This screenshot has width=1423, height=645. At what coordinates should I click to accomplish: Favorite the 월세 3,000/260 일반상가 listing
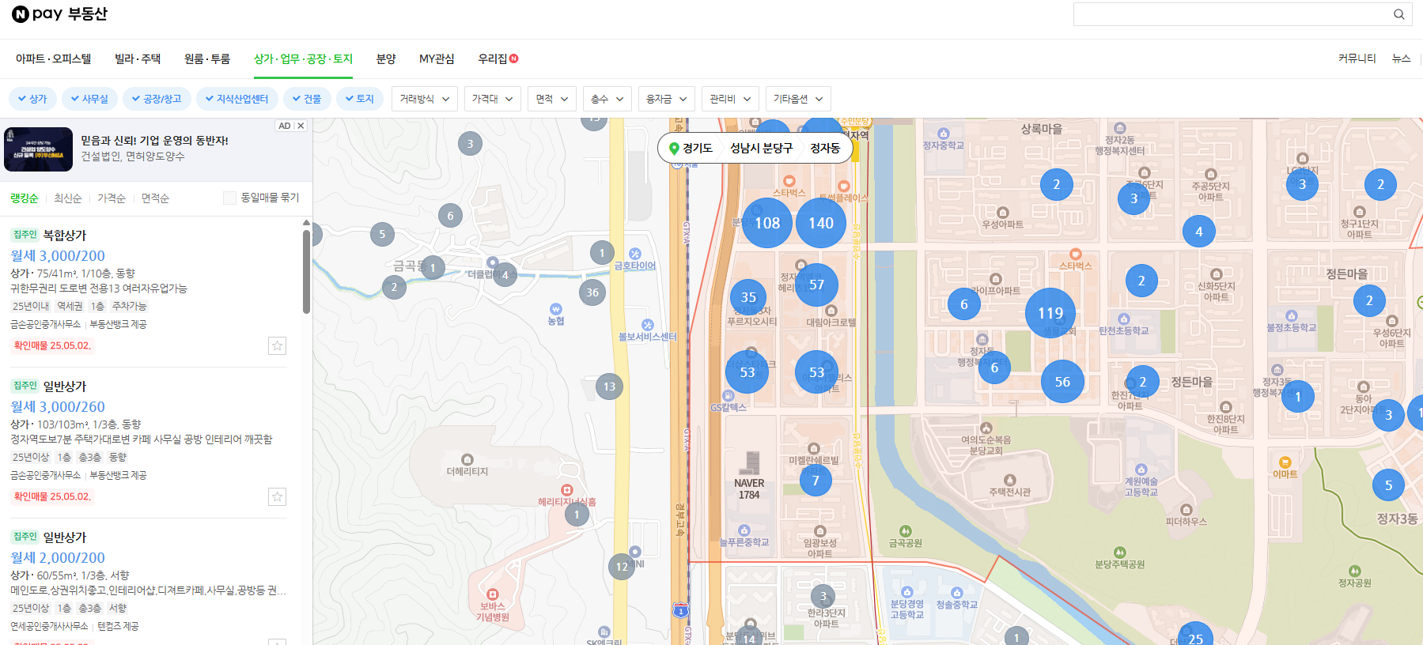click(277, 496)
